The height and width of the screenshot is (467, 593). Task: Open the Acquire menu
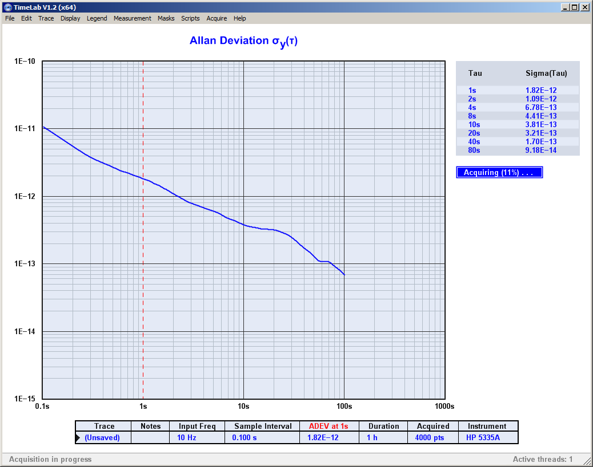click(217, 18)
